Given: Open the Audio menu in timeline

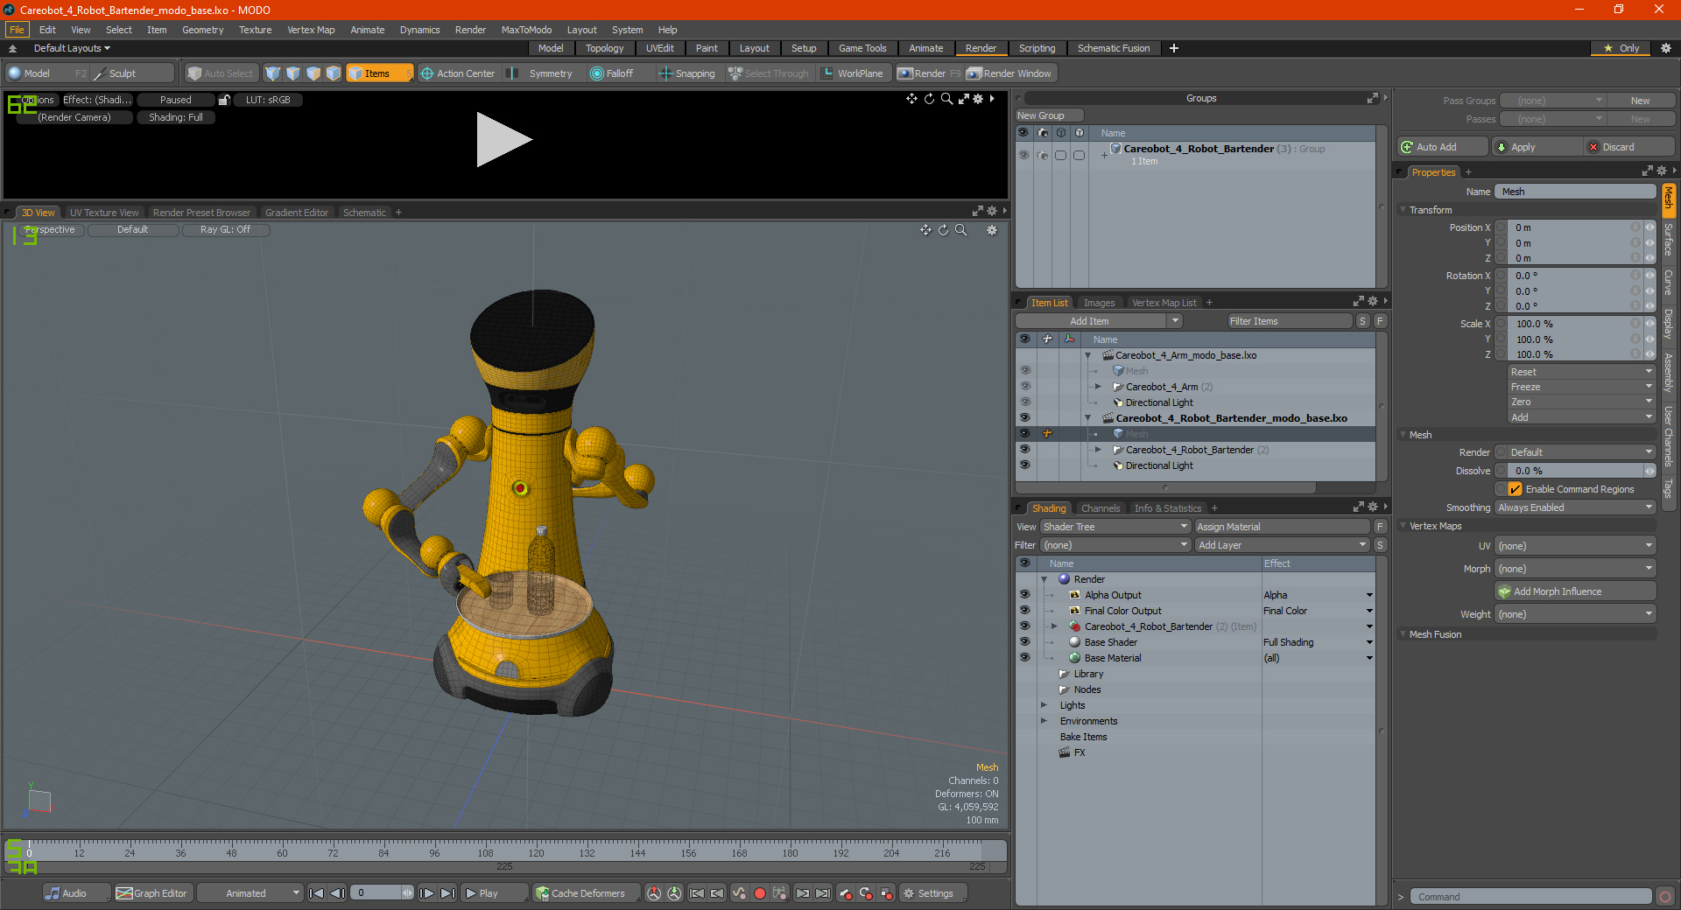Looking at the screenshot, I should 76,893.
